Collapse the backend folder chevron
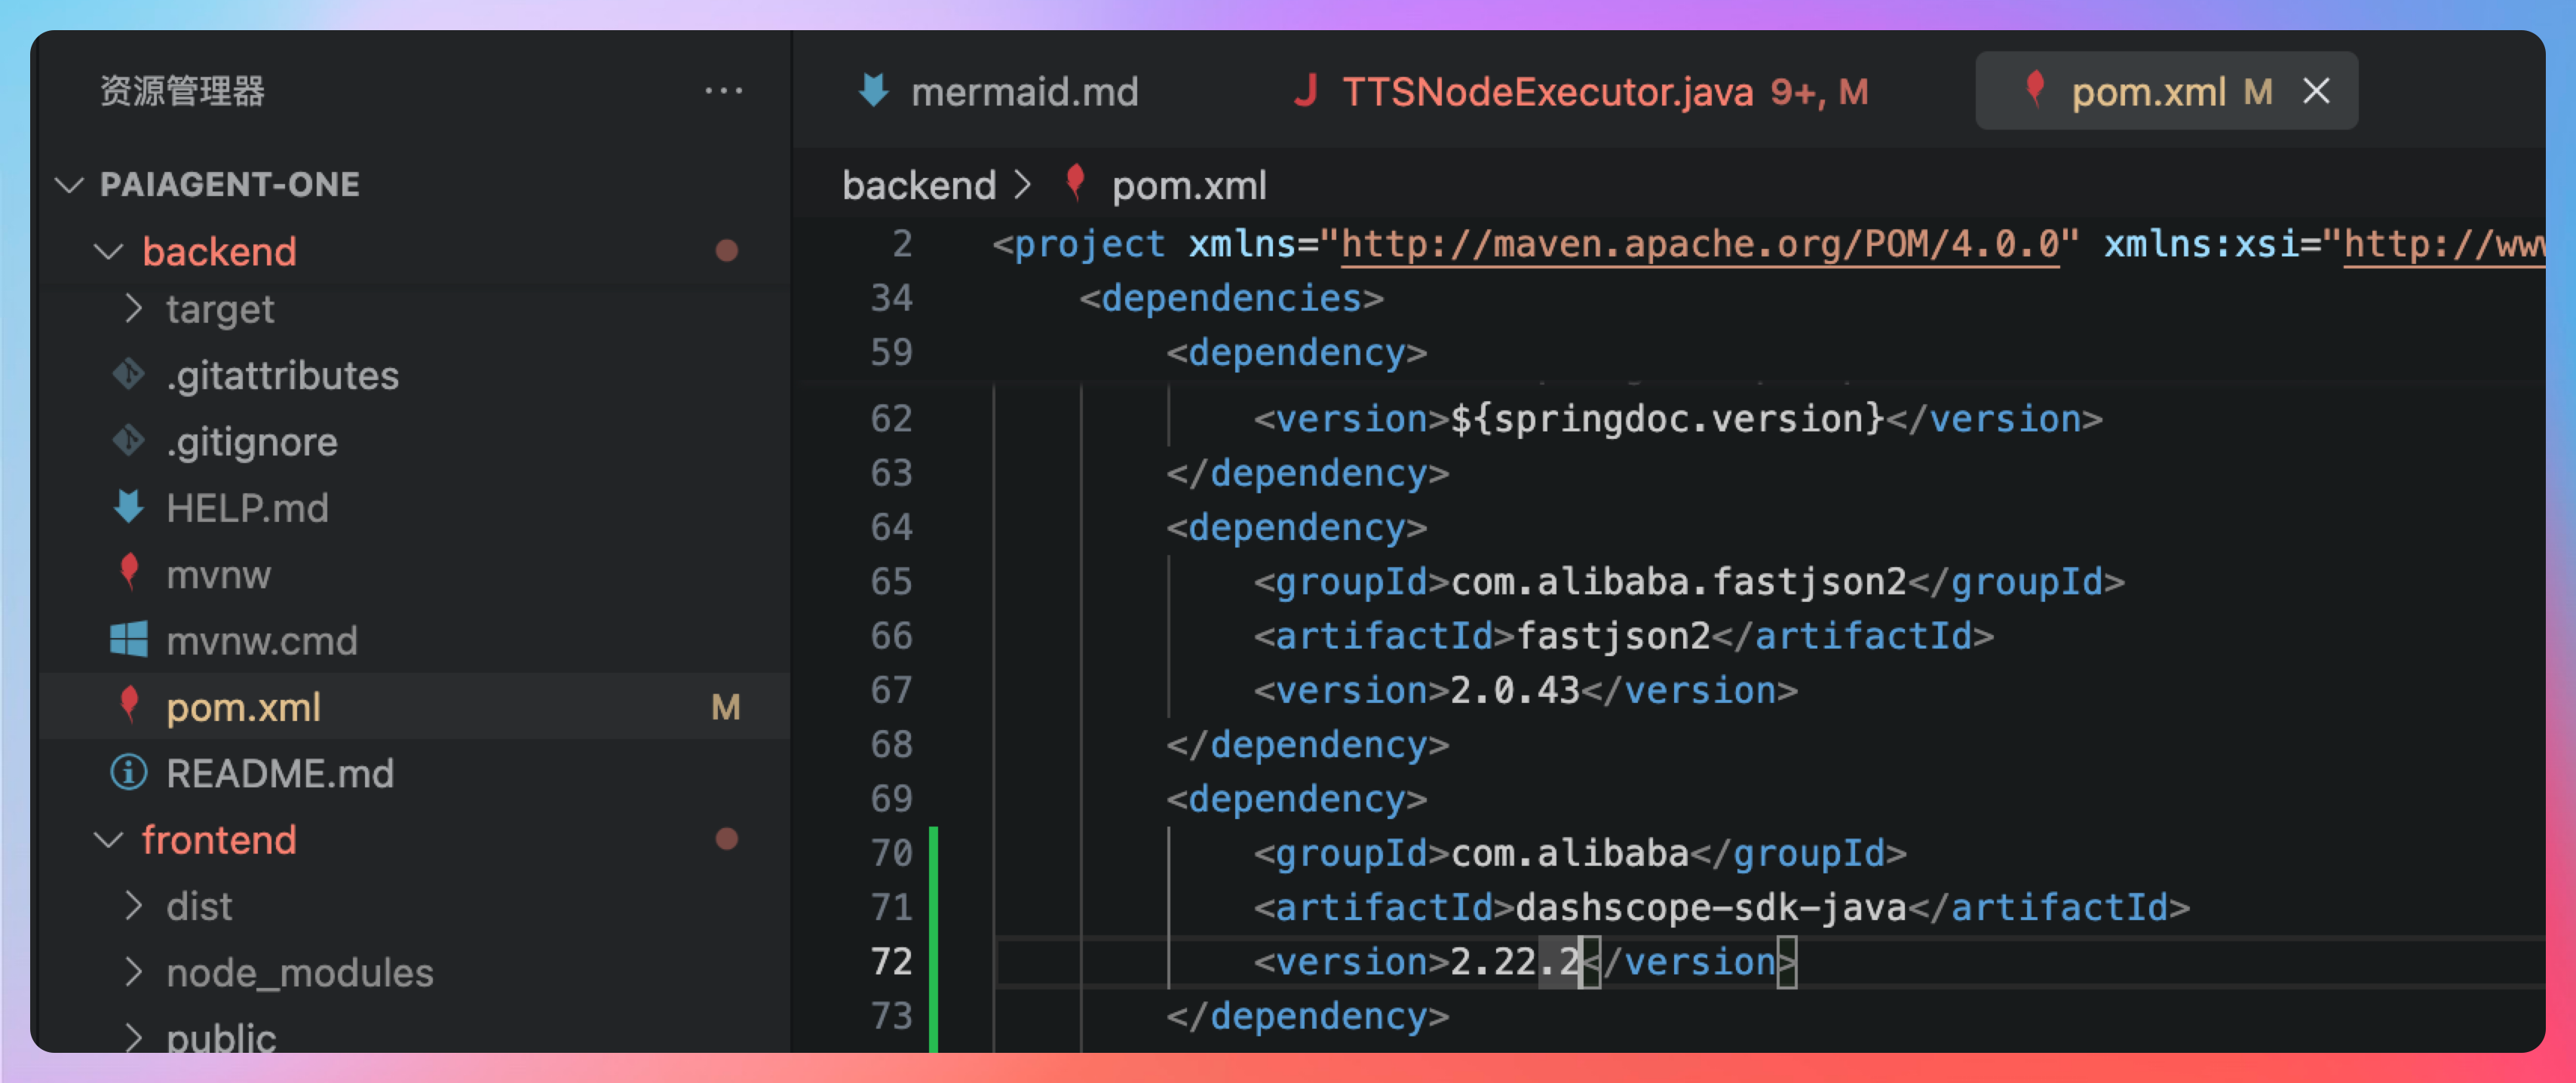The image size is (2576, 1083). [108, 251]
